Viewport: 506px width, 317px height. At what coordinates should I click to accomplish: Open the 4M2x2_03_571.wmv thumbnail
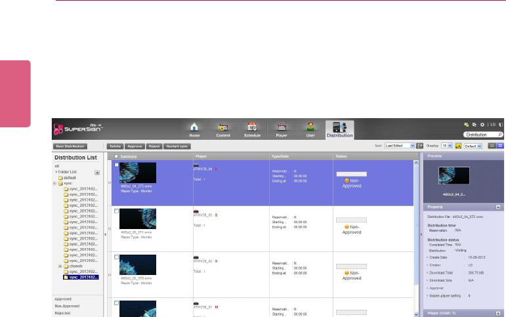pos(138,219)
